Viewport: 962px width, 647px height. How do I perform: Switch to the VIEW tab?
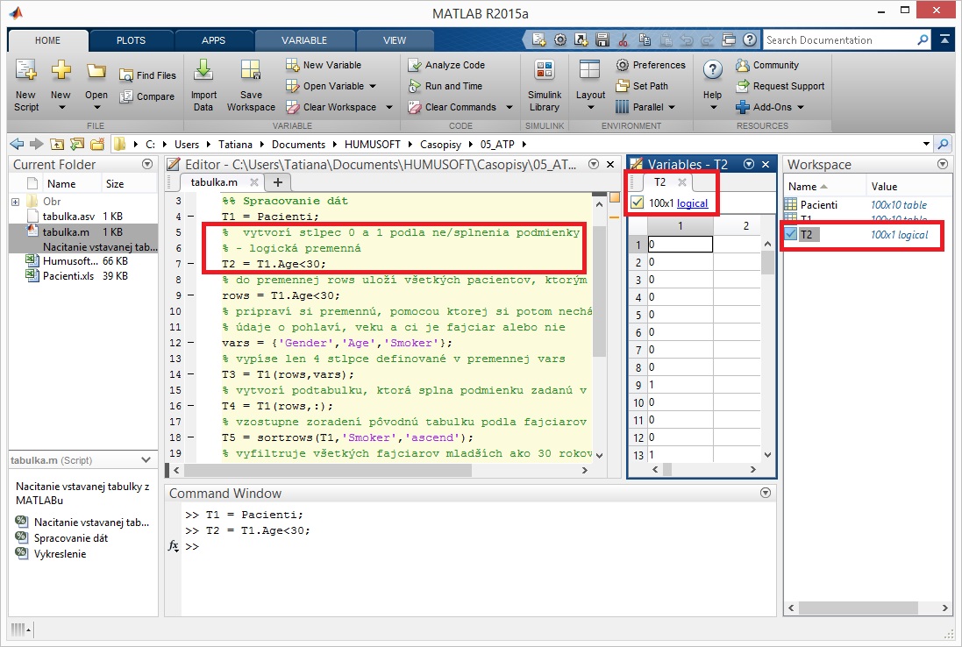pos(395,40)
